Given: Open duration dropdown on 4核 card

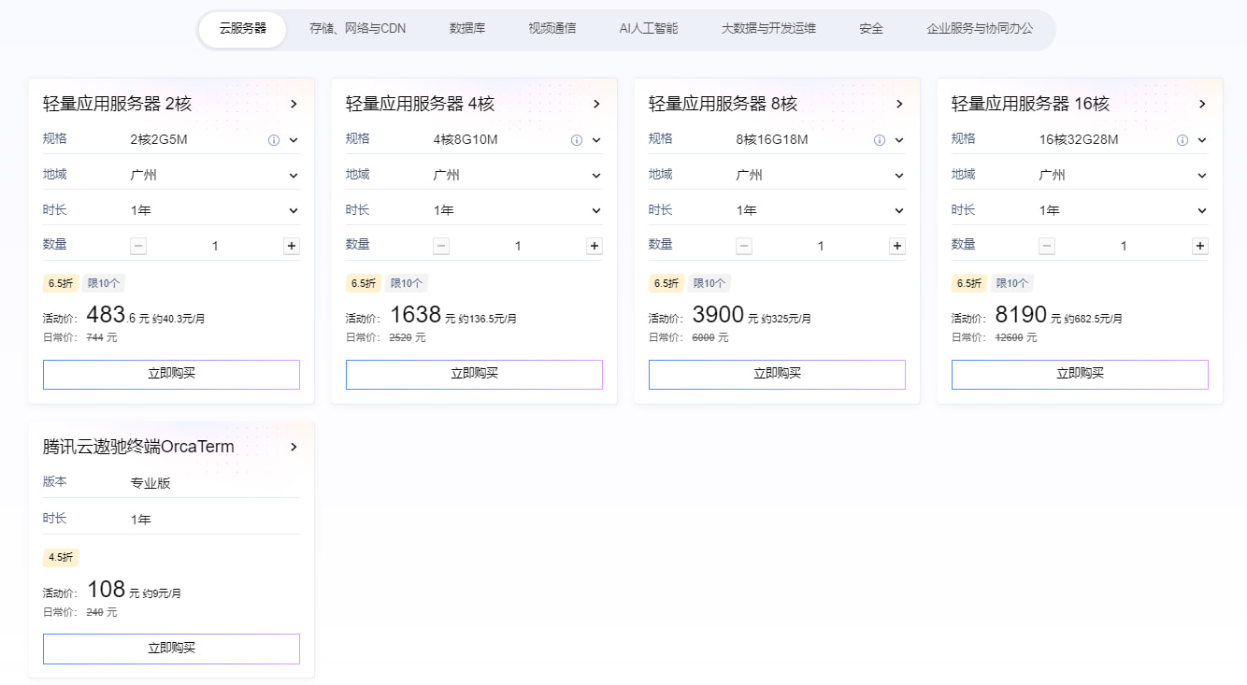Looking at the screenshot, I should (x=596, y=210).
